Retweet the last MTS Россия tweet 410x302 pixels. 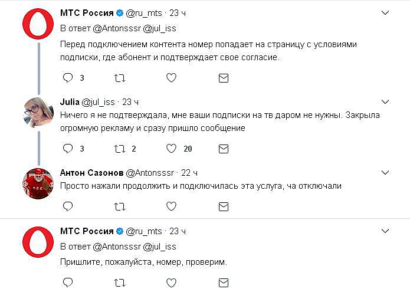tap(119, 283)
